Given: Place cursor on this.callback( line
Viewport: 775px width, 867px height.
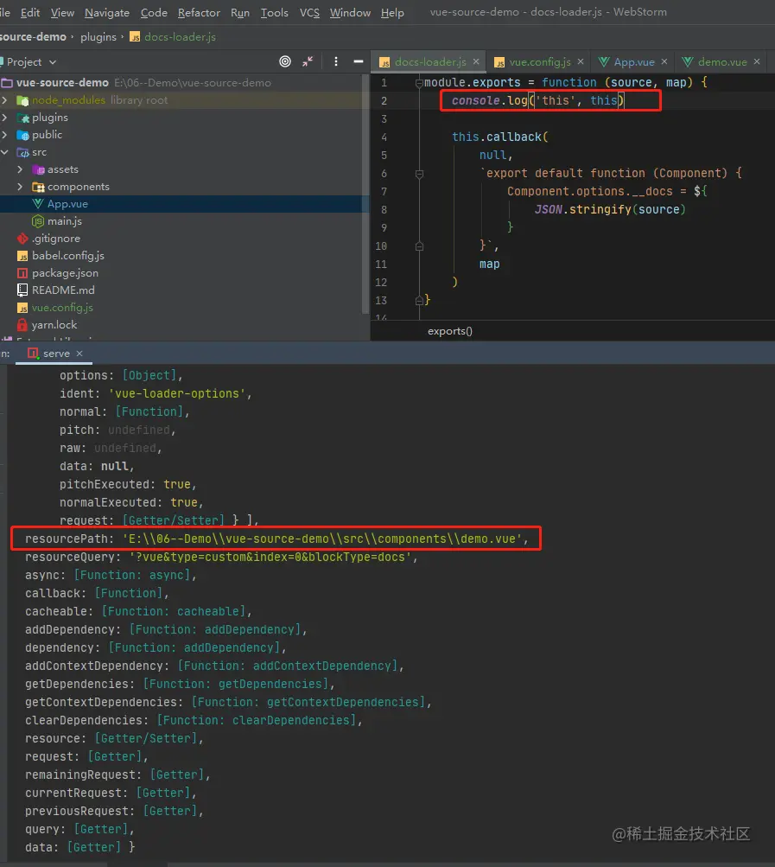Looking at the screenshot, I should click(x=499, y=137).
